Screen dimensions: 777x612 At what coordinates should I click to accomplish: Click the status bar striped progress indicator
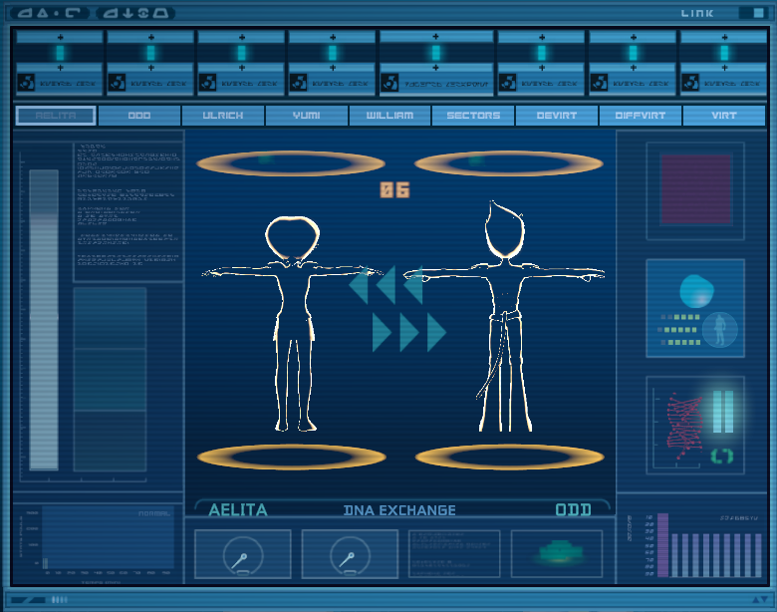tap(60, 600)
